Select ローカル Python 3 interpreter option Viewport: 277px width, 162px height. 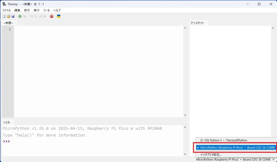[x=223, y=140]
